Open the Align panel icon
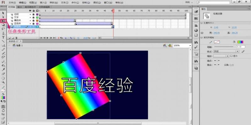This screenshot has width=251, height=125. (x=196, y=26)
